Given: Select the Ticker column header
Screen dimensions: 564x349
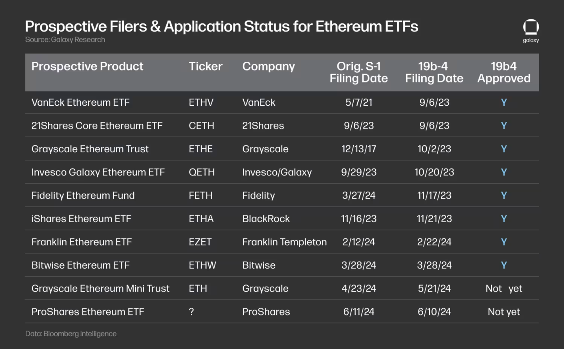Looking at the screenshot, I should [206, 66].
